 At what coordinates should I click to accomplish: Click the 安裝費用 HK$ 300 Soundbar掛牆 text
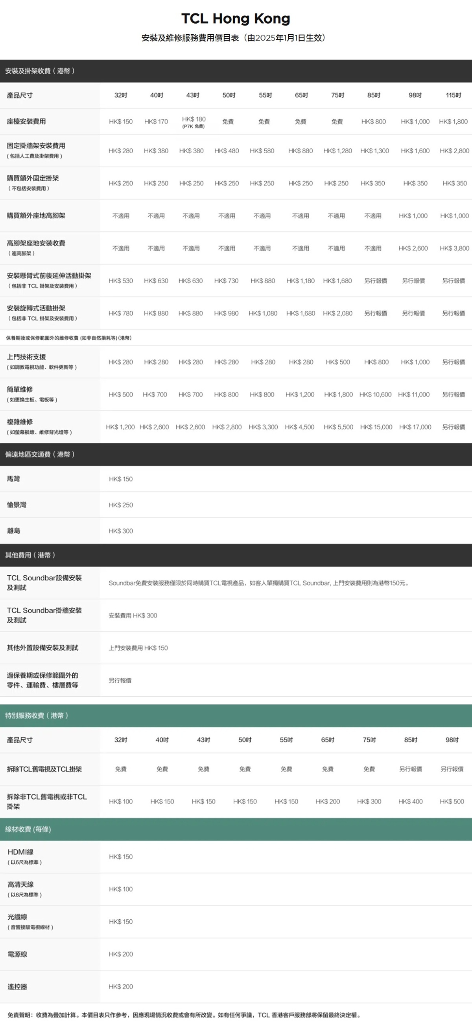(133, 615)
